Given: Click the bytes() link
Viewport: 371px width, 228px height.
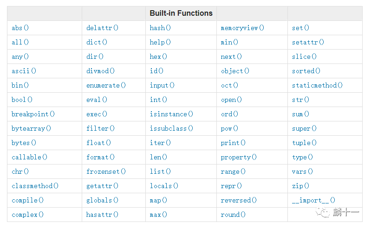Looking at the screenshot, I should [x=24, y=143].
